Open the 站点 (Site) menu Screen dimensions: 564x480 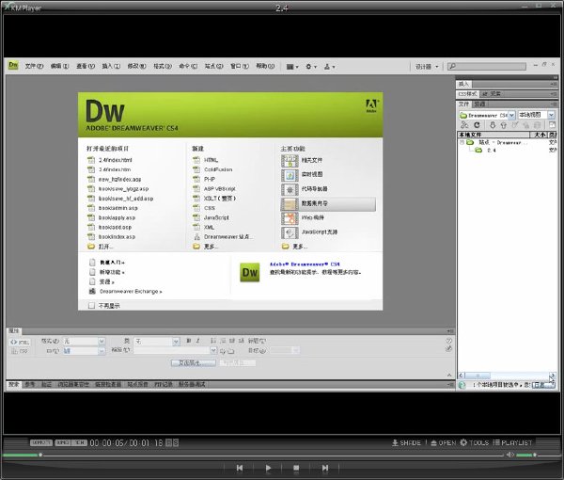pos(213,66)
